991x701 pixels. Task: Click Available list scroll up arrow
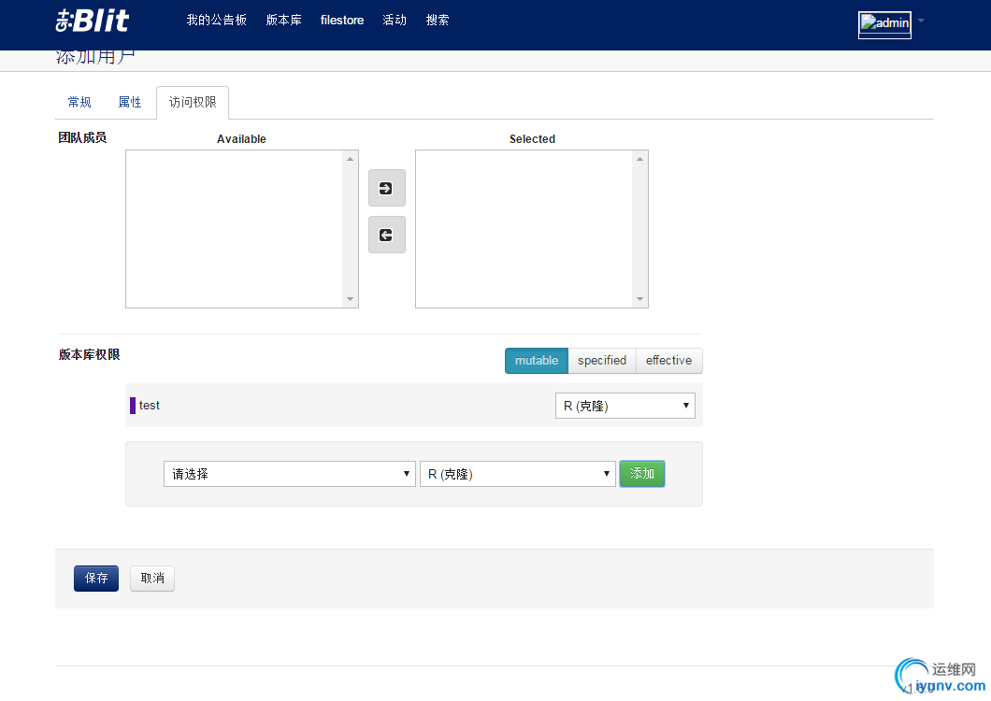351,159
